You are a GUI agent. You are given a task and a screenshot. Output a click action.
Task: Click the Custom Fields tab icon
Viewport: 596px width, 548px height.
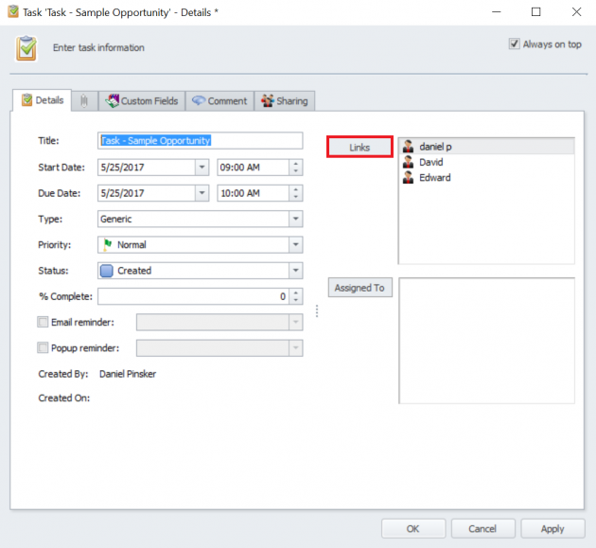click(x=113, y=100)
